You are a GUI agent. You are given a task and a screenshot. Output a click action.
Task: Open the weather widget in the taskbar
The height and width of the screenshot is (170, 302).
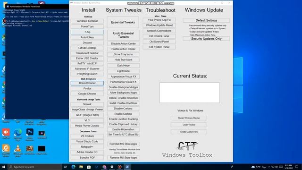259,167
